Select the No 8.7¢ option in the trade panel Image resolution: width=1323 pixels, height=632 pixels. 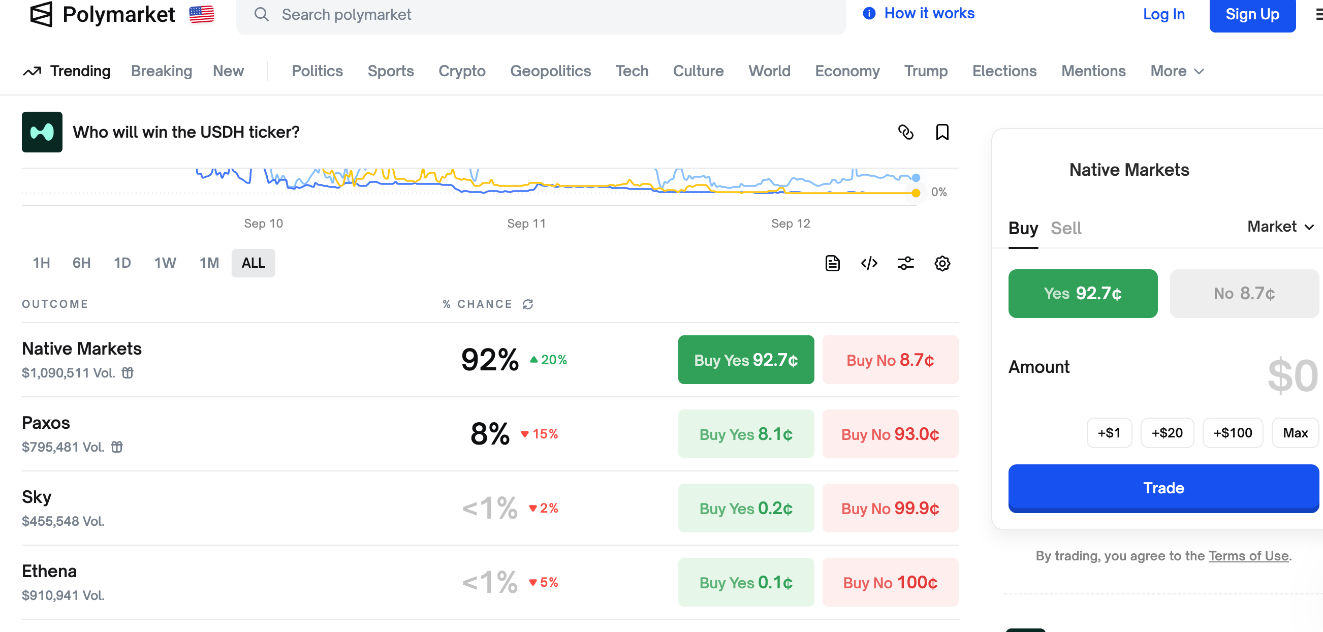pyautogui.click(x=1243, y=293)
